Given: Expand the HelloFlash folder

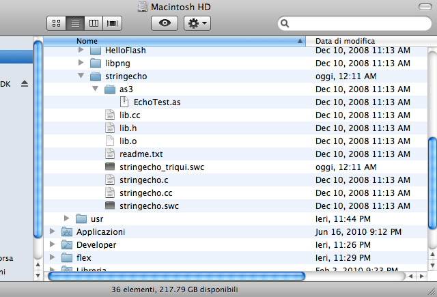Looking at the screenshot, I should (81, 50).
